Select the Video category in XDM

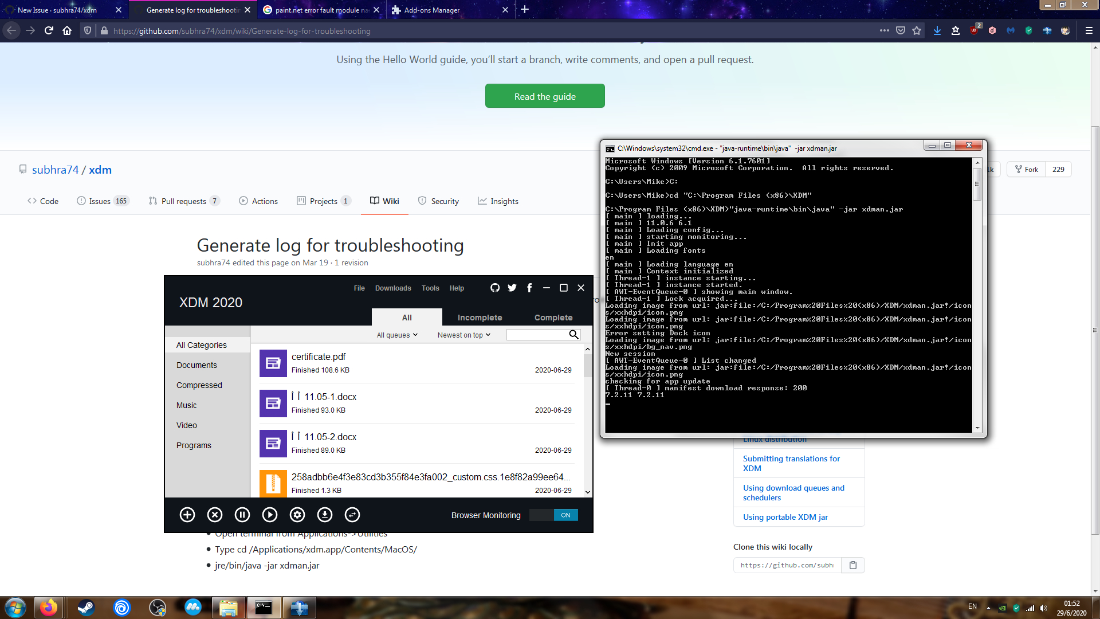(x=186, y=425)
